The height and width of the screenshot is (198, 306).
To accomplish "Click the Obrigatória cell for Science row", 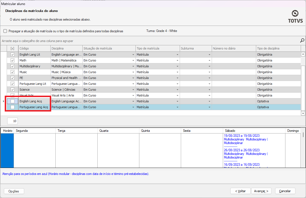I will pos(278,90).
